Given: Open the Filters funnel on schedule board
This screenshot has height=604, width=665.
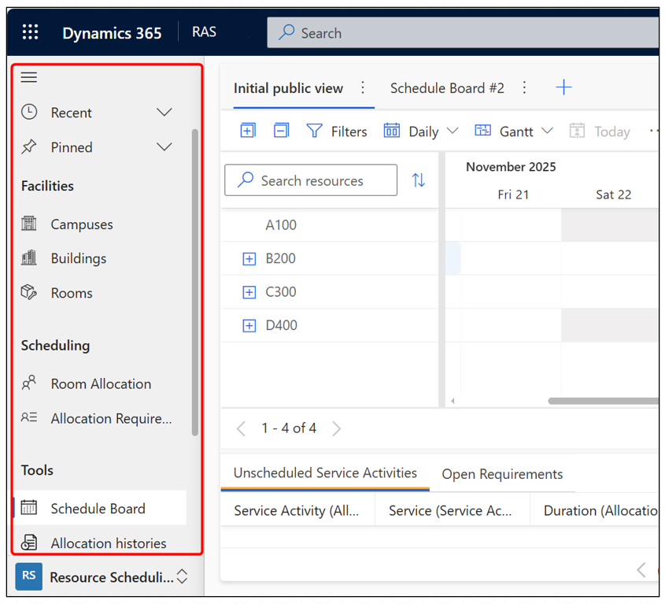Looking at the screenshot, I should 336,132.
